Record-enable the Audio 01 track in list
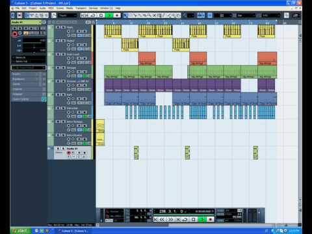Image resolution: width=312 pixels, height=234 pixels. click(x=69, y=153)
